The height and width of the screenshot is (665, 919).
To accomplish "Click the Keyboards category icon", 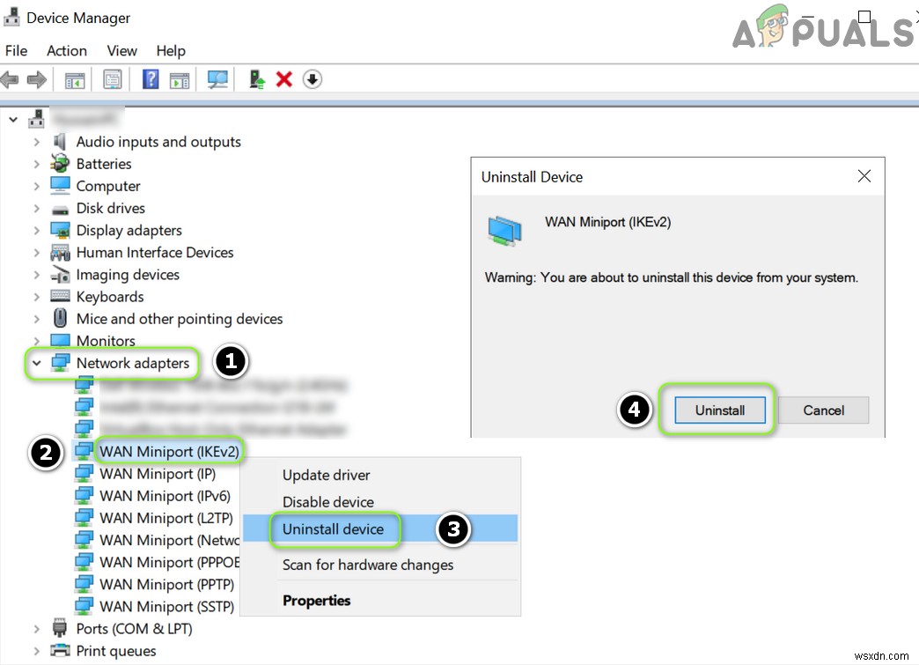I will point(60,296).
